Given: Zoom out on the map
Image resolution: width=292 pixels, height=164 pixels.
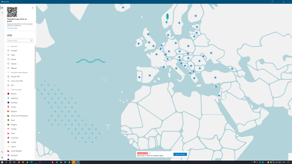Looking at the screenshot, I should (x=290, y=159).
